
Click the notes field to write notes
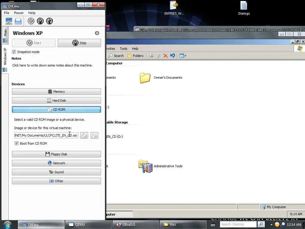pos(52,65)
